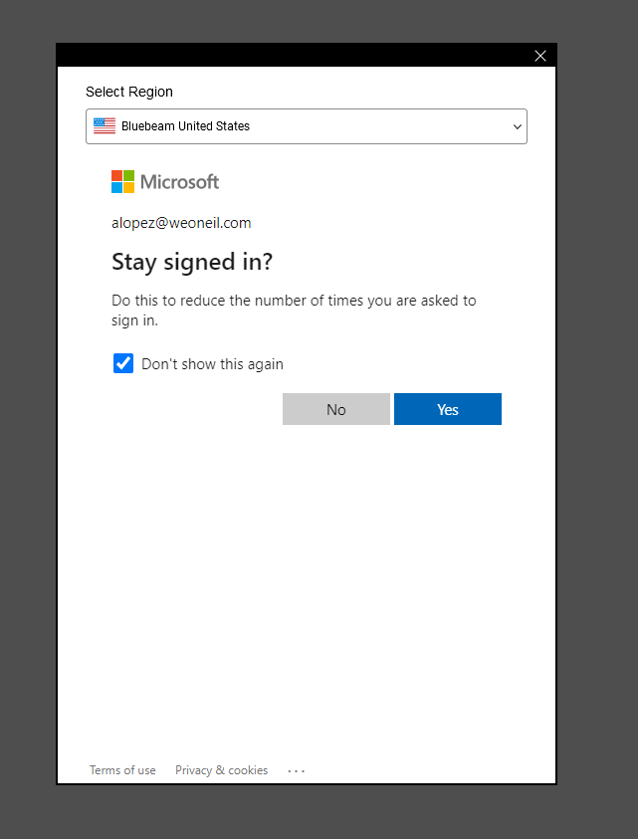The image size is (638, 839).
Task: Click the Don't show this again label
Action: [x=212, y=364]
